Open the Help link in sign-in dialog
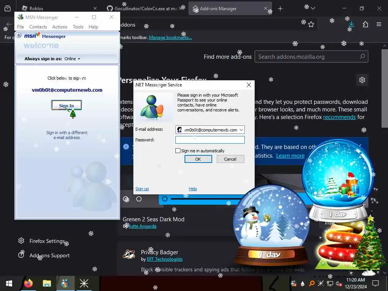 (x=193, y=189)
